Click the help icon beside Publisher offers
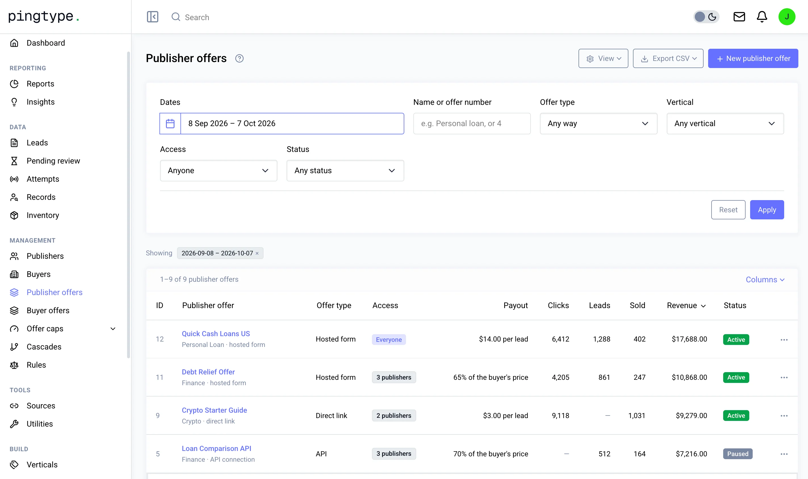 point(239,58)
